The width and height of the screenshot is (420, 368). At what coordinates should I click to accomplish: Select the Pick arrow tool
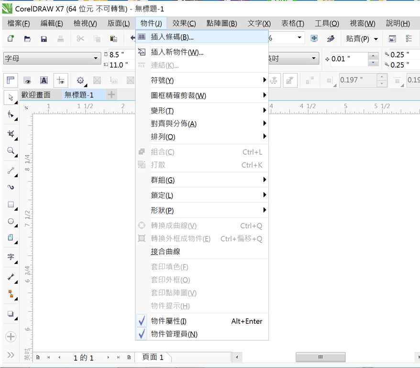[x=11, y=97]
